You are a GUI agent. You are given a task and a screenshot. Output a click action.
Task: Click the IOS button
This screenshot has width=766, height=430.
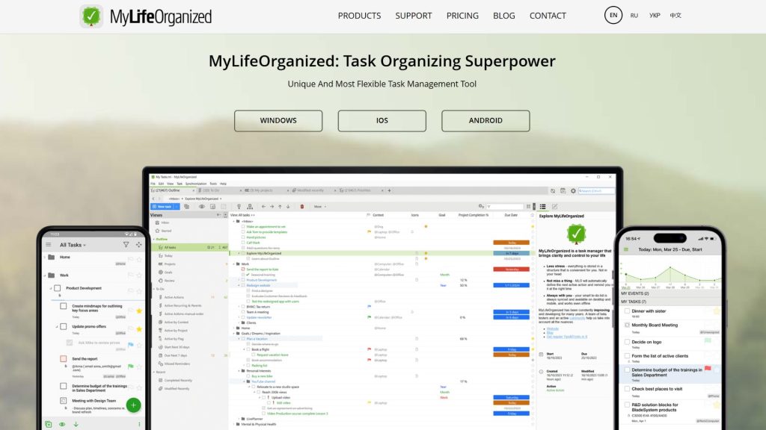[x=382, y=120]
